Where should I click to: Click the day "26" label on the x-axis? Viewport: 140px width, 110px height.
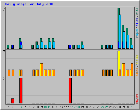click(111, 107)
